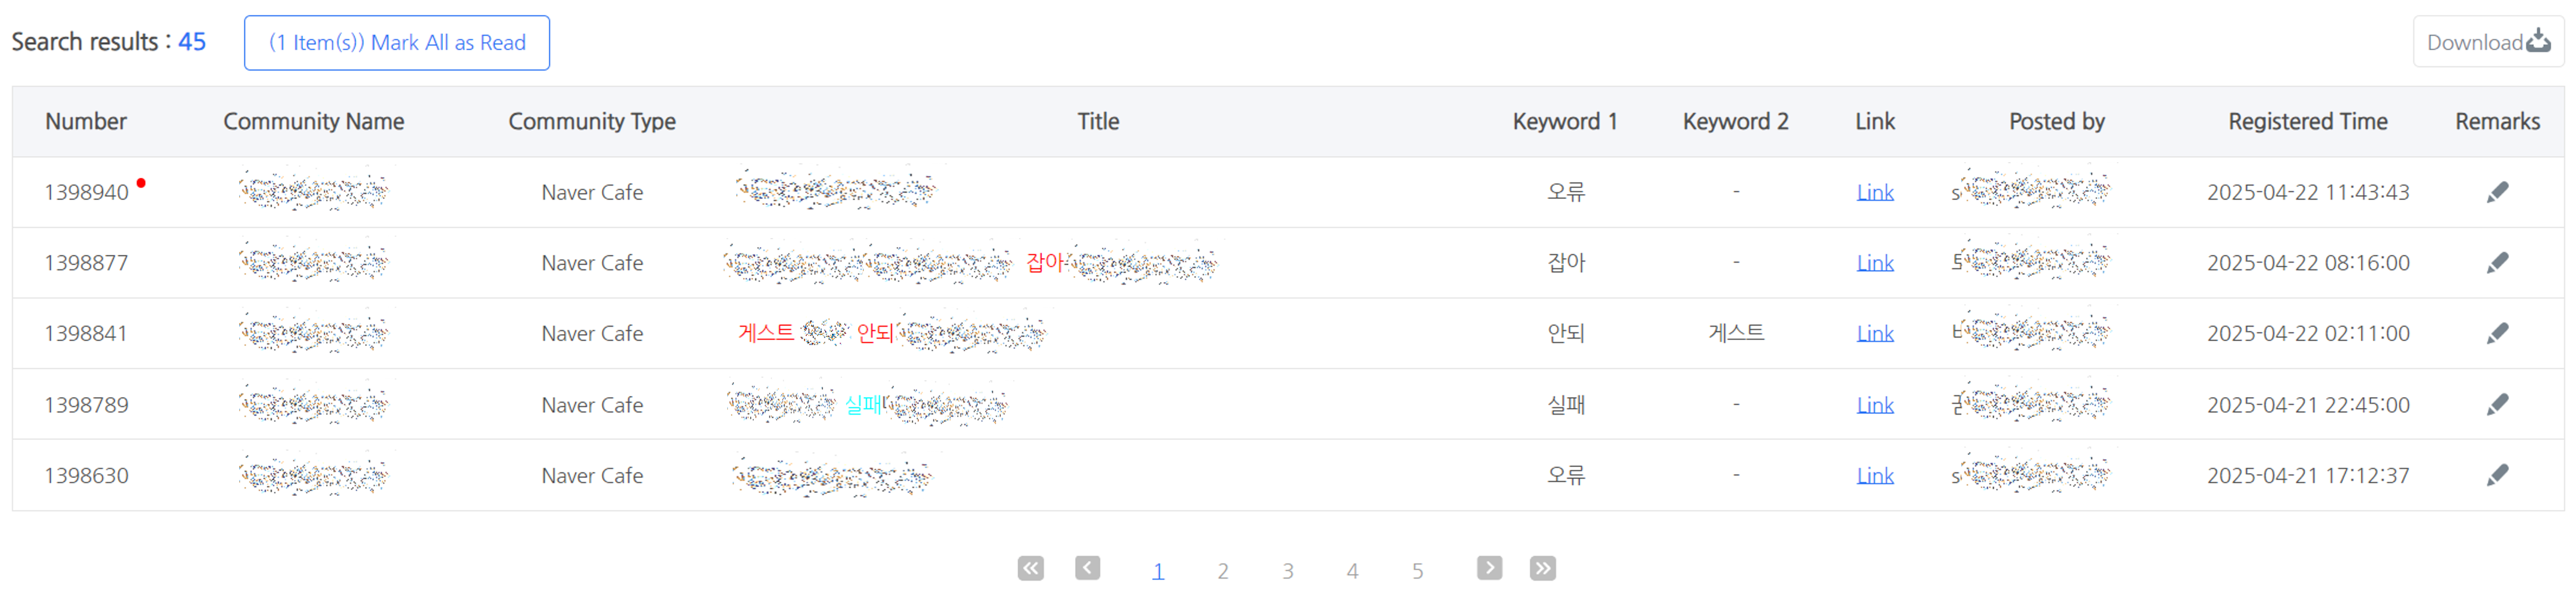The width and height of the screenshot is (2576, 596).
Task: Open the Link for entry 1398877
Action: coord(1875,263)
